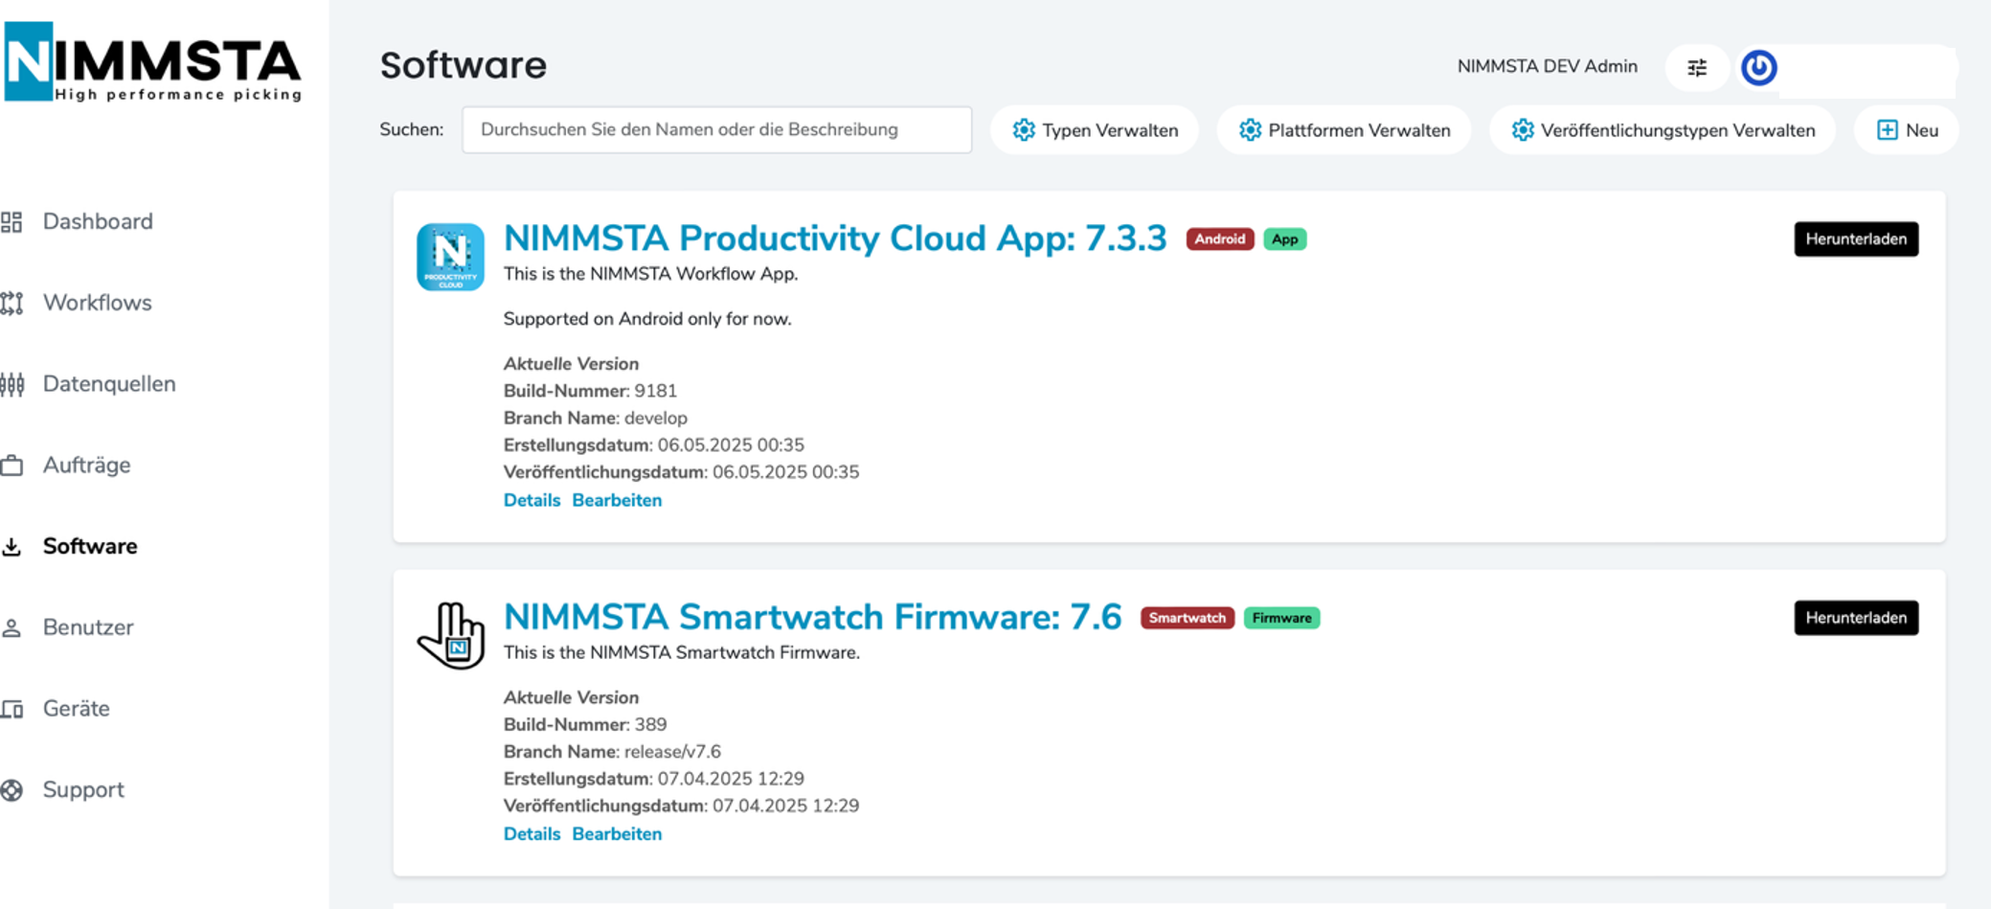Click the Smartwatch Firmware hand icon
Image resolution: width=1991 pixels, height=909 pixels.
[x=451, y=635]
